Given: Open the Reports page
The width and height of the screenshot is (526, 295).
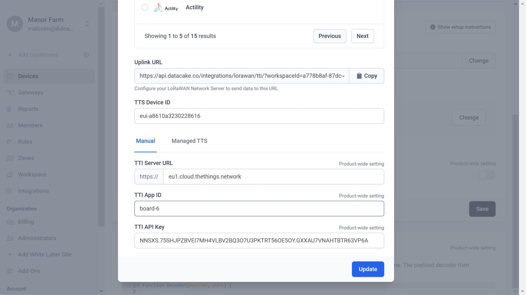Looking at the screenshot, I should [28, 109].
